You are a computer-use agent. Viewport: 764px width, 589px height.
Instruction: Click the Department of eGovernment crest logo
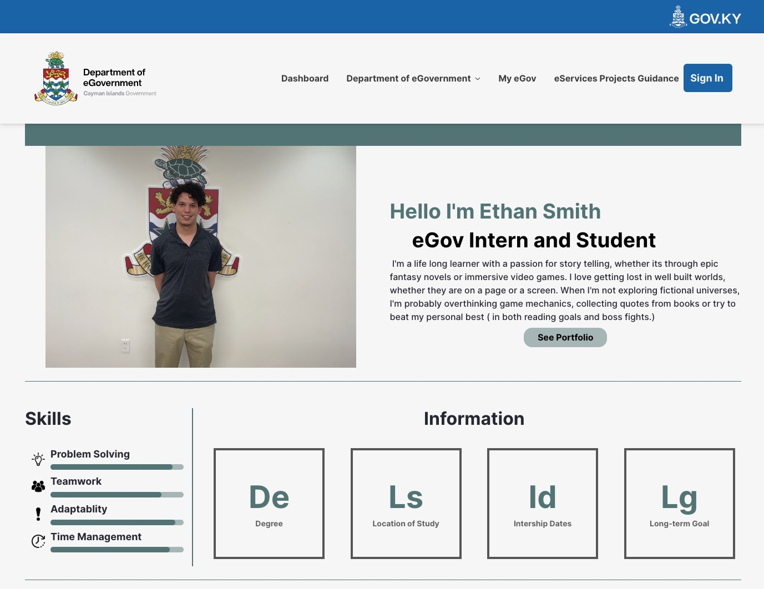click(x=55, y=79)
